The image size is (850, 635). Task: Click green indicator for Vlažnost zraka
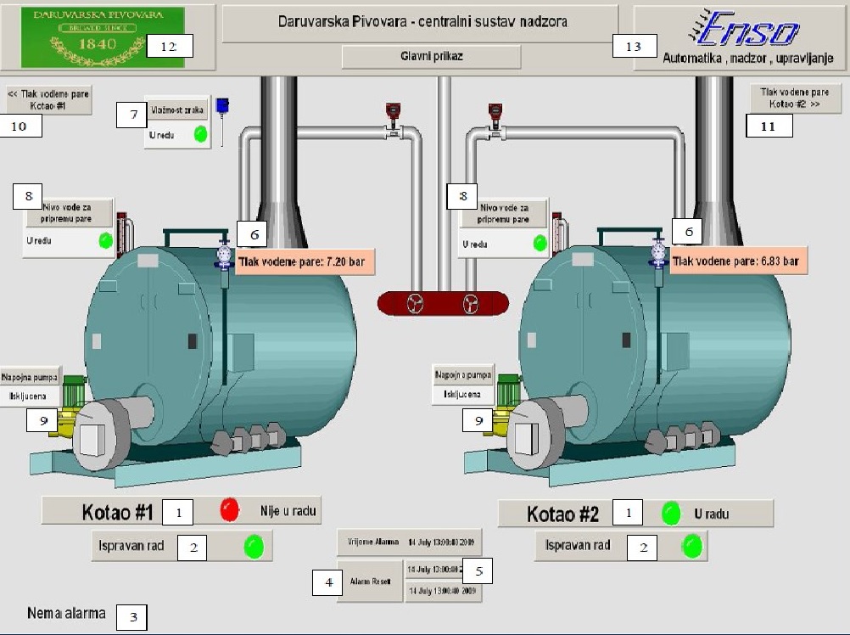(200, 134)
